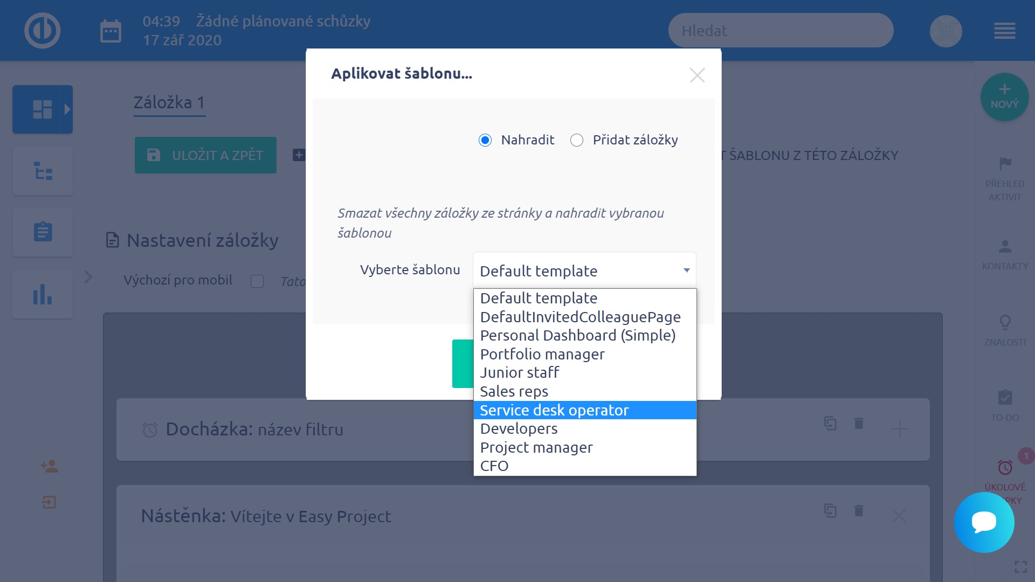Open the live chat bubble
Screen dimensions: 1035x582
984,522
